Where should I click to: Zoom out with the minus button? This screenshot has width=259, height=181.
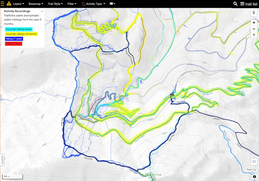click(254, 29)
